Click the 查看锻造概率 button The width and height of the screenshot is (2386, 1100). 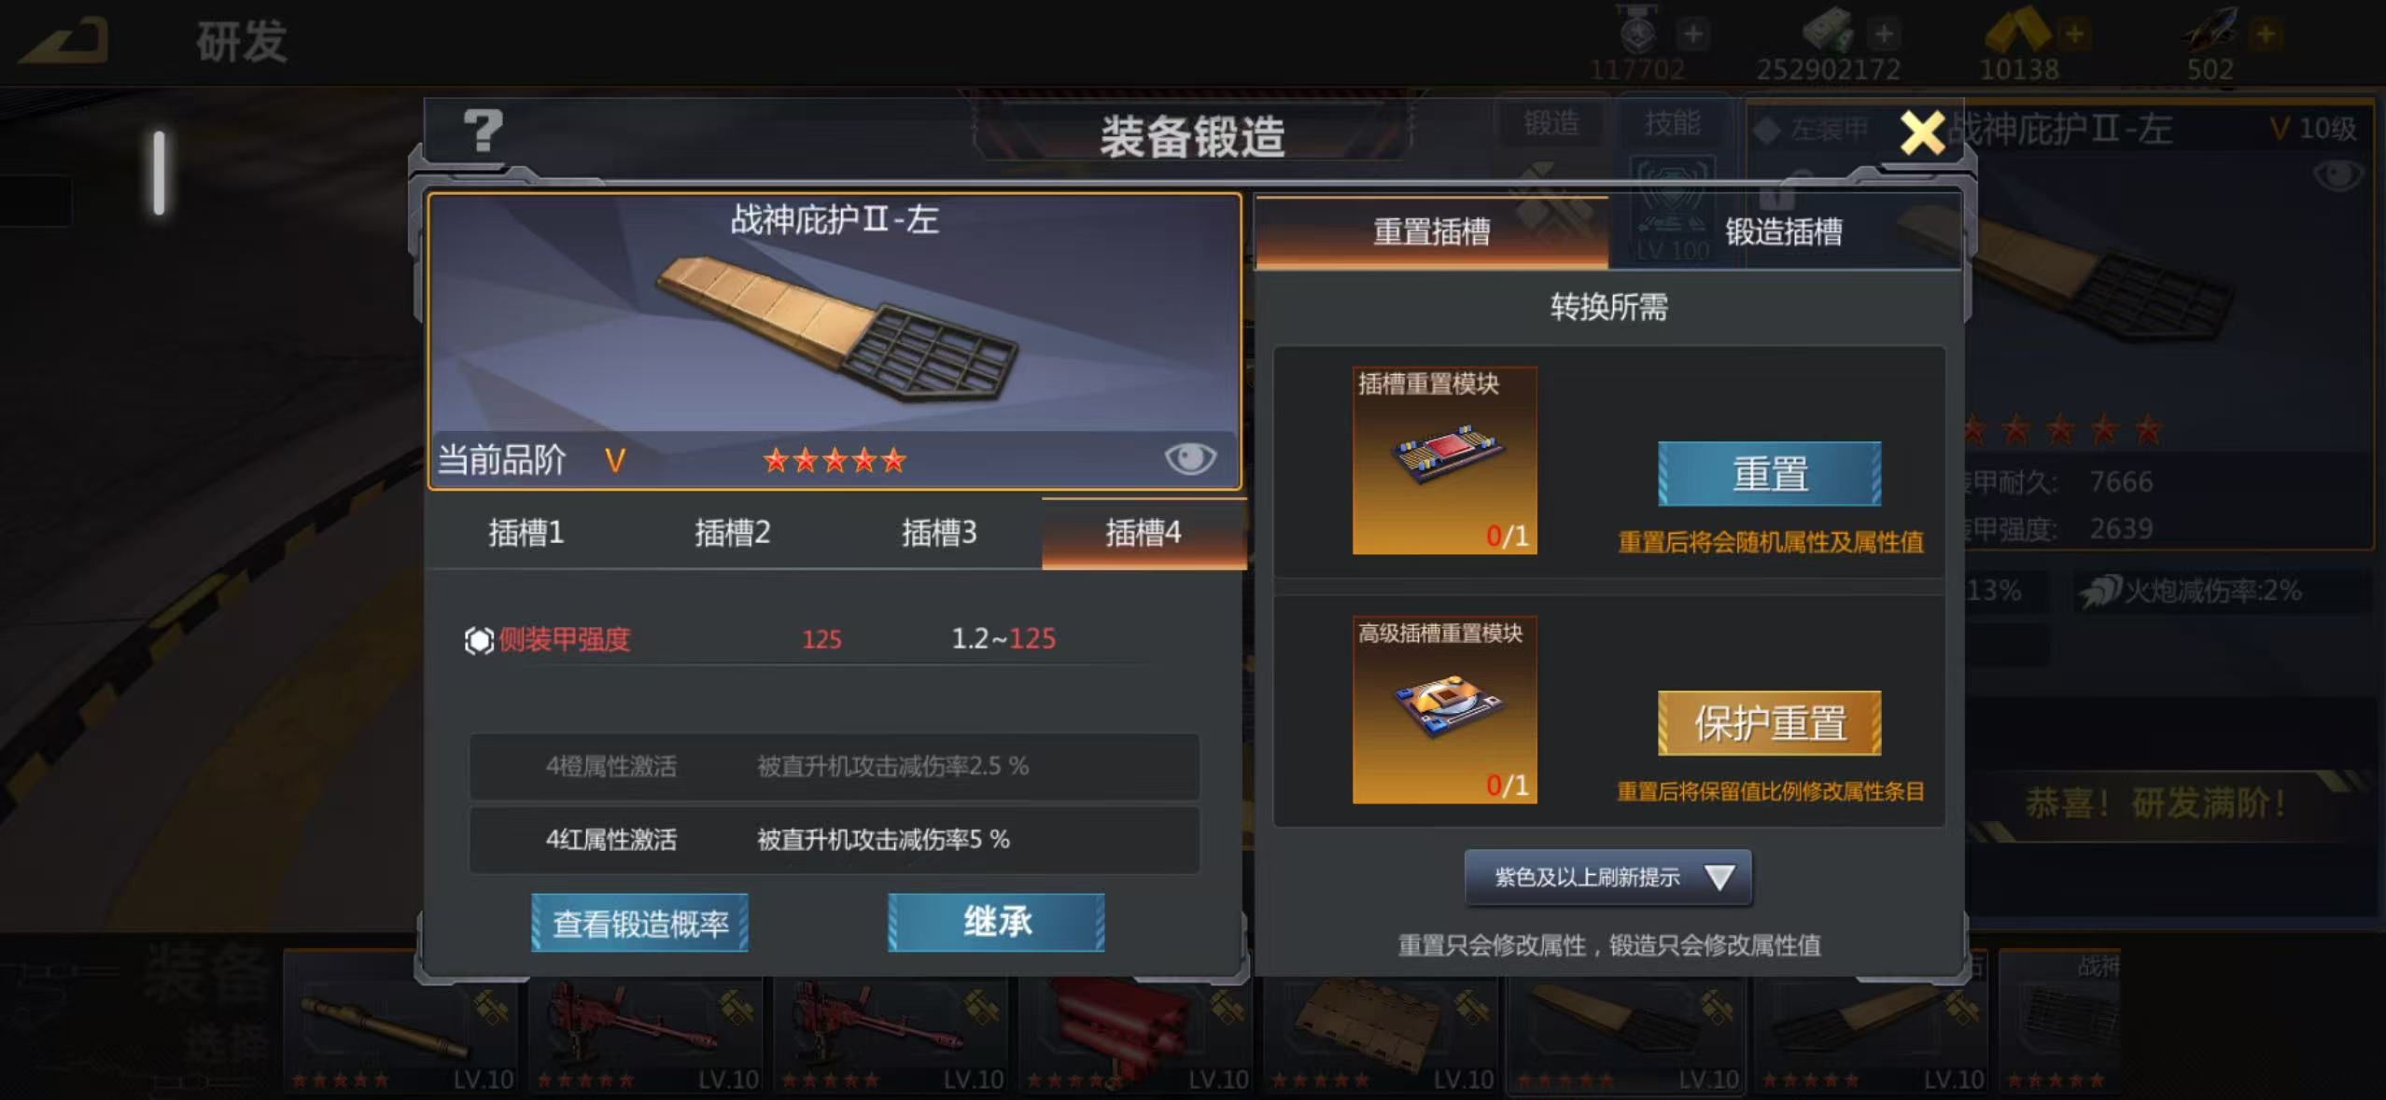[639, 923]
